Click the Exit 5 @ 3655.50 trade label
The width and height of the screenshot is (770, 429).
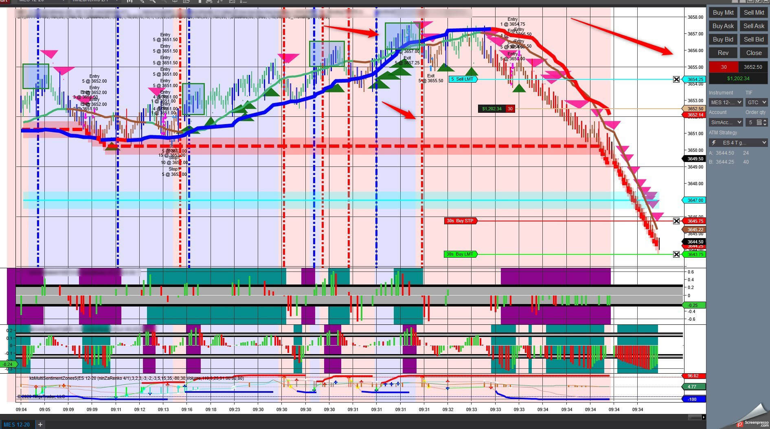tap(431, 78)
